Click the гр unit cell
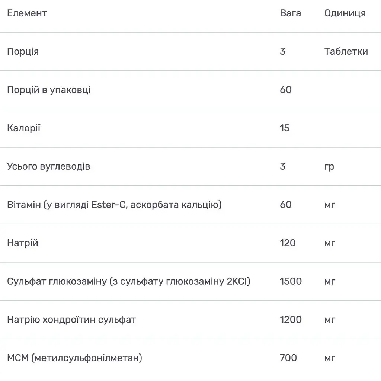381x381 pixels. [x=329, y=166]
